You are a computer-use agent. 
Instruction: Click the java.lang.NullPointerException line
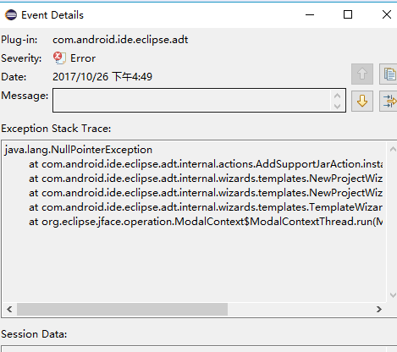point(79,150)
